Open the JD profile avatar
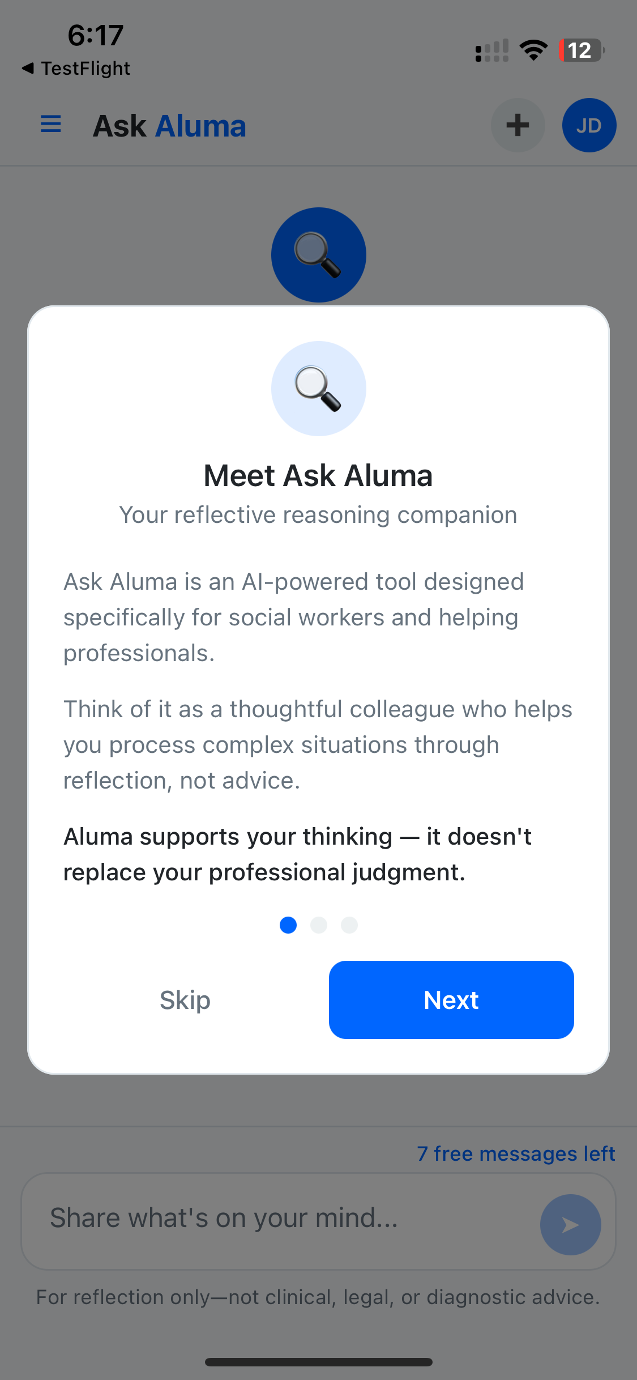The image size is (637, 1380). (x=589, y=125)
